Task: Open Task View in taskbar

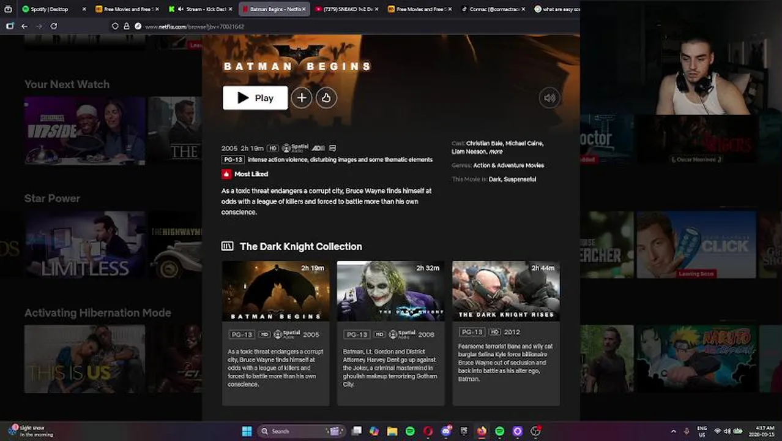Action: (357, 431)
